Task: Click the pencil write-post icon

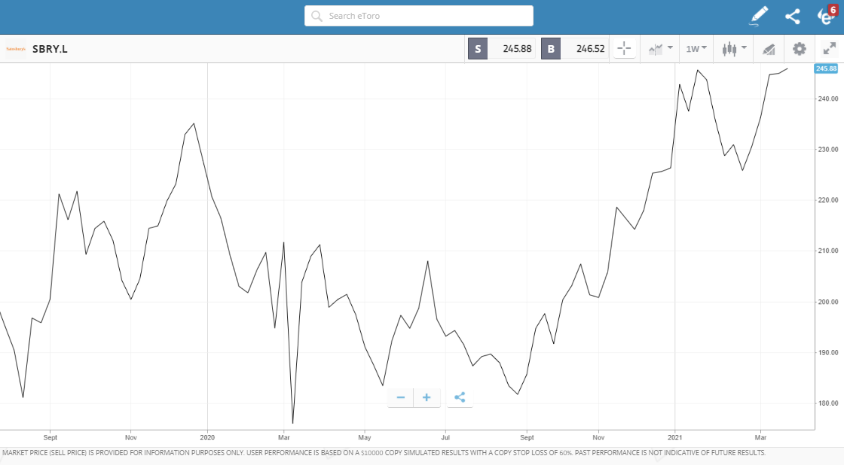Action: coord(759,16)
